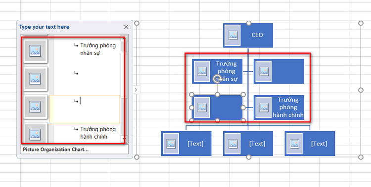Click the selected box's top-right corner handle
Viewport: 371px width, 187px height.
click(x=243, y=95)
